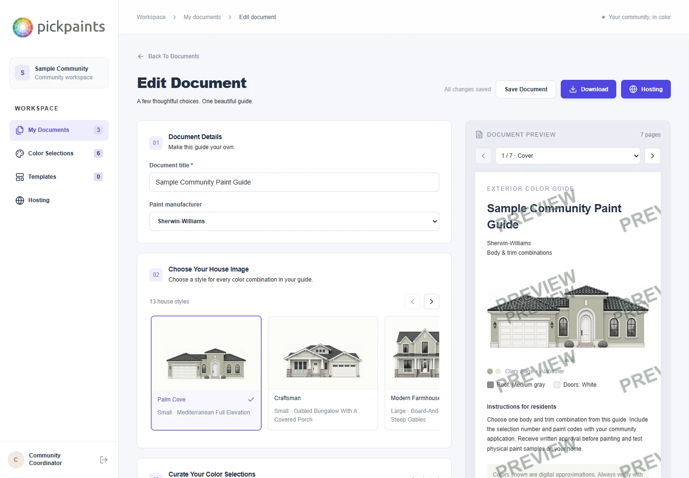Click the Document title input field
The height and width of the screenshot is (478, 689).
click(x=294, y=182)
